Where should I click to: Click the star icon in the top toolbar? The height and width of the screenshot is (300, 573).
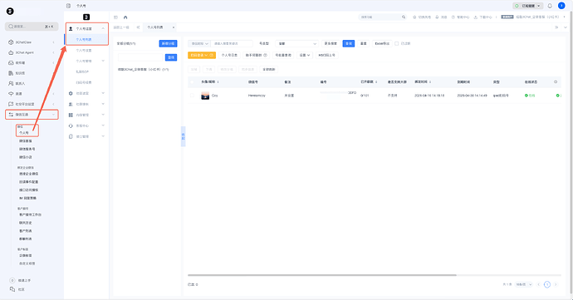coord(414,17)
